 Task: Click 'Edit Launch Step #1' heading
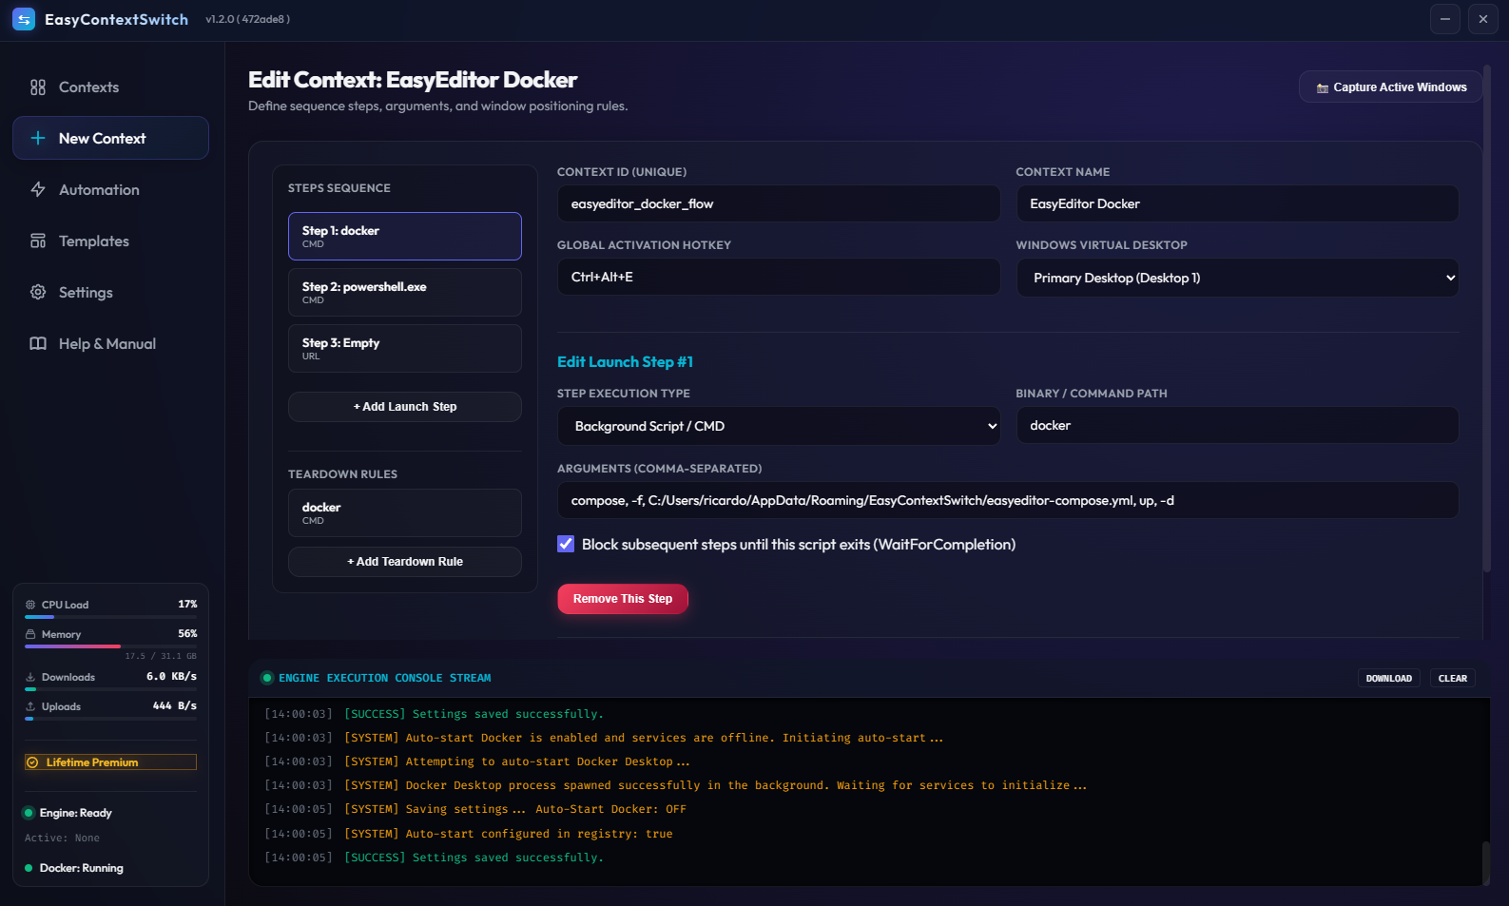pos(625,362)
